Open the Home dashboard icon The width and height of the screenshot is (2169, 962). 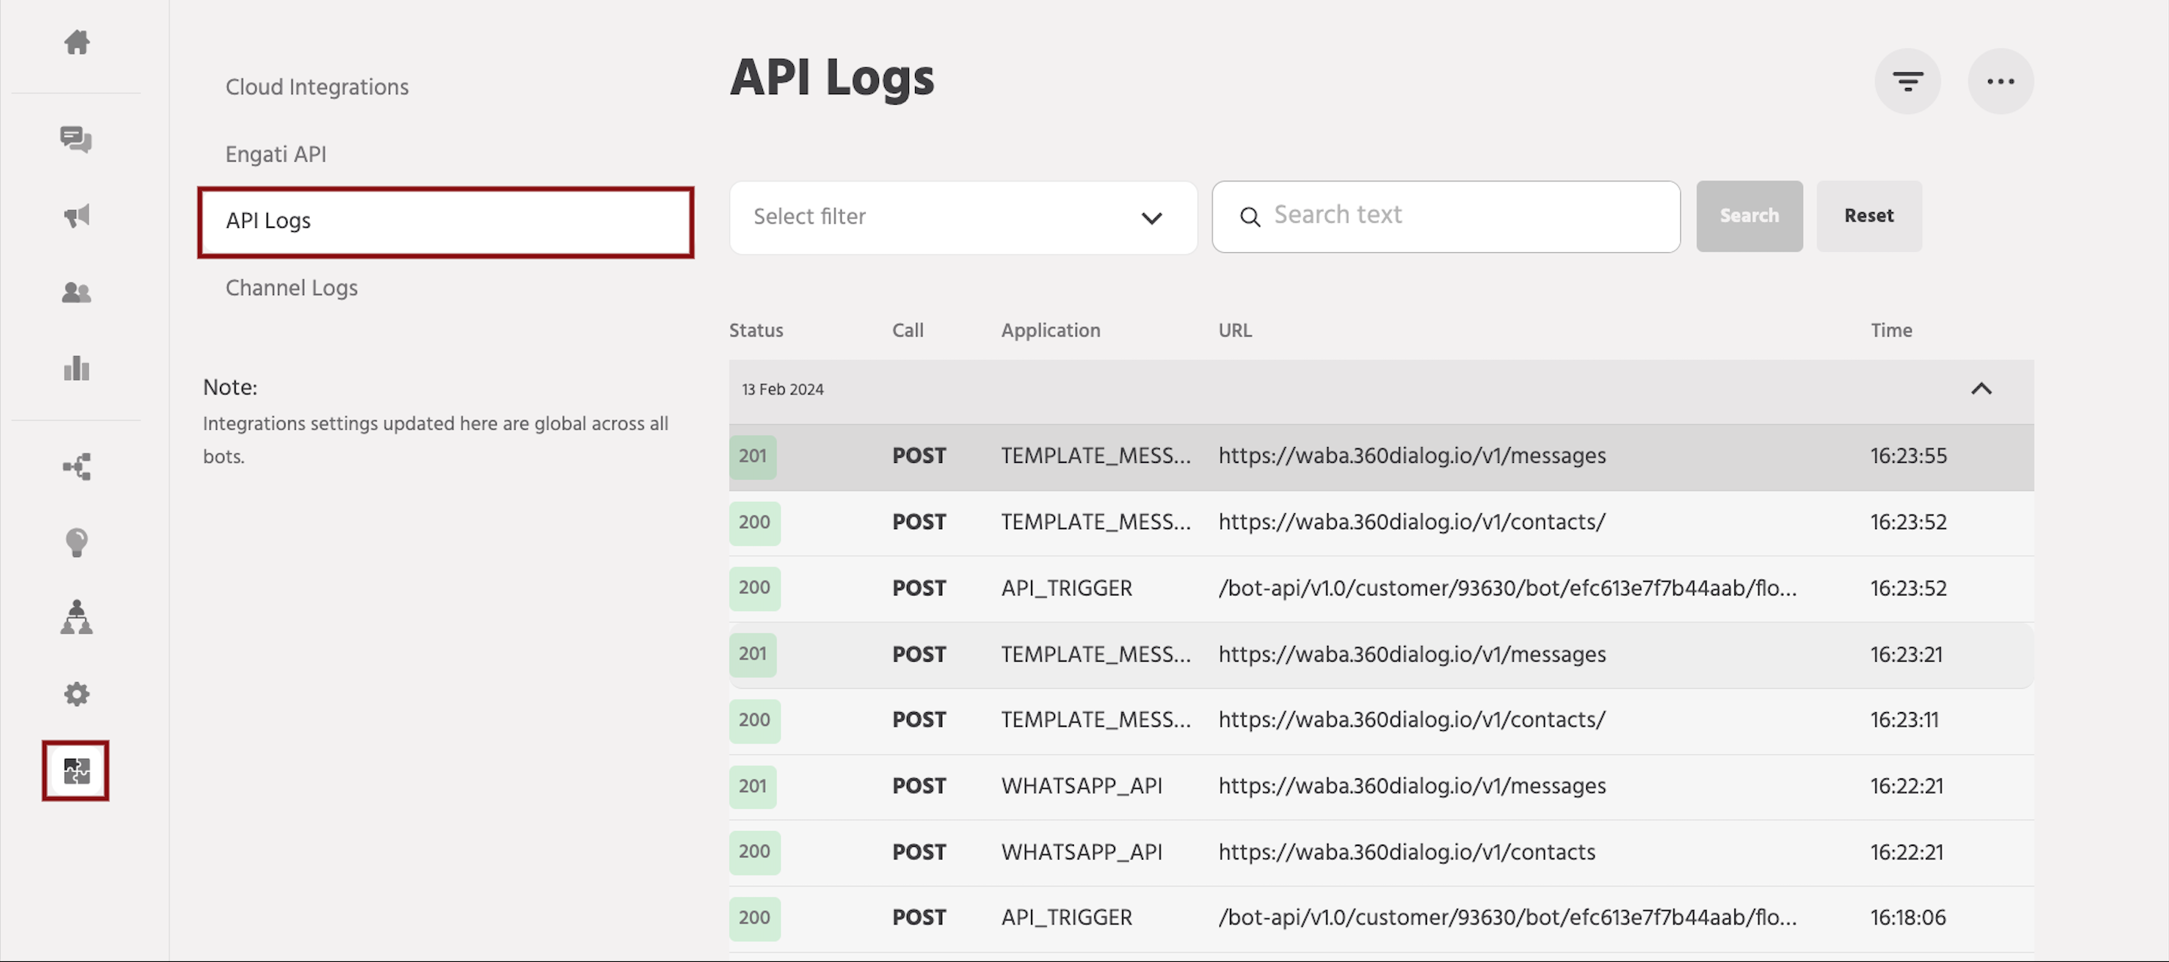click(76, 43)
